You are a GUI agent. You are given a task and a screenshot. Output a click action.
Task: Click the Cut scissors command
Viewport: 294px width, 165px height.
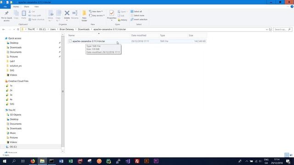(x=32, y=11)
